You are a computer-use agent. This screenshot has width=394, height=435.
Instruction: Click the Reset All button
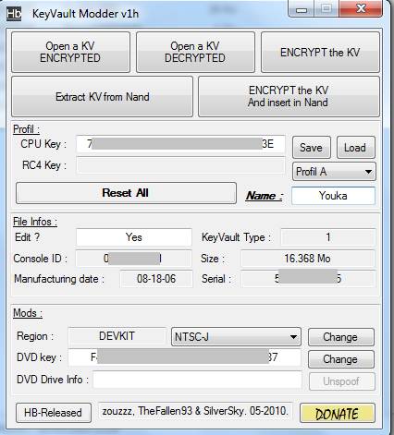(126, 193)
